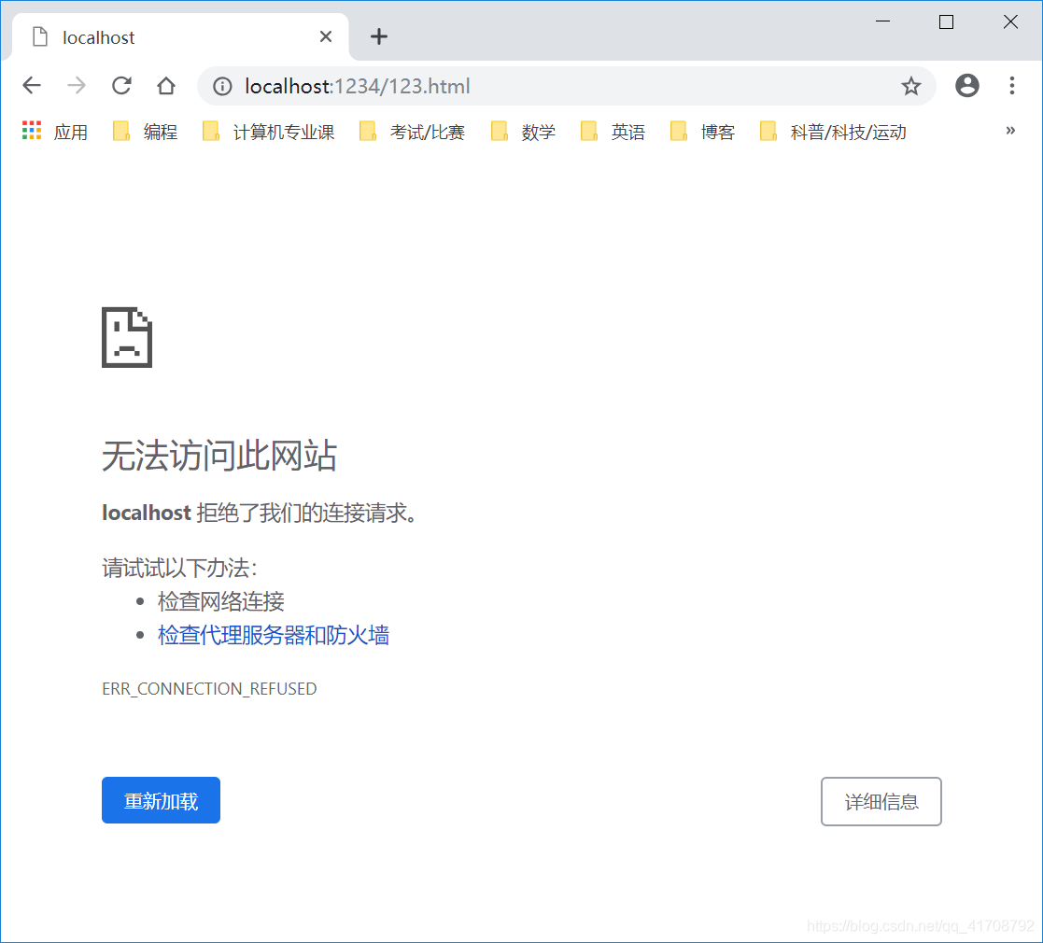
Task: Click the grayed forward navigation arrow
Action: 76,85
